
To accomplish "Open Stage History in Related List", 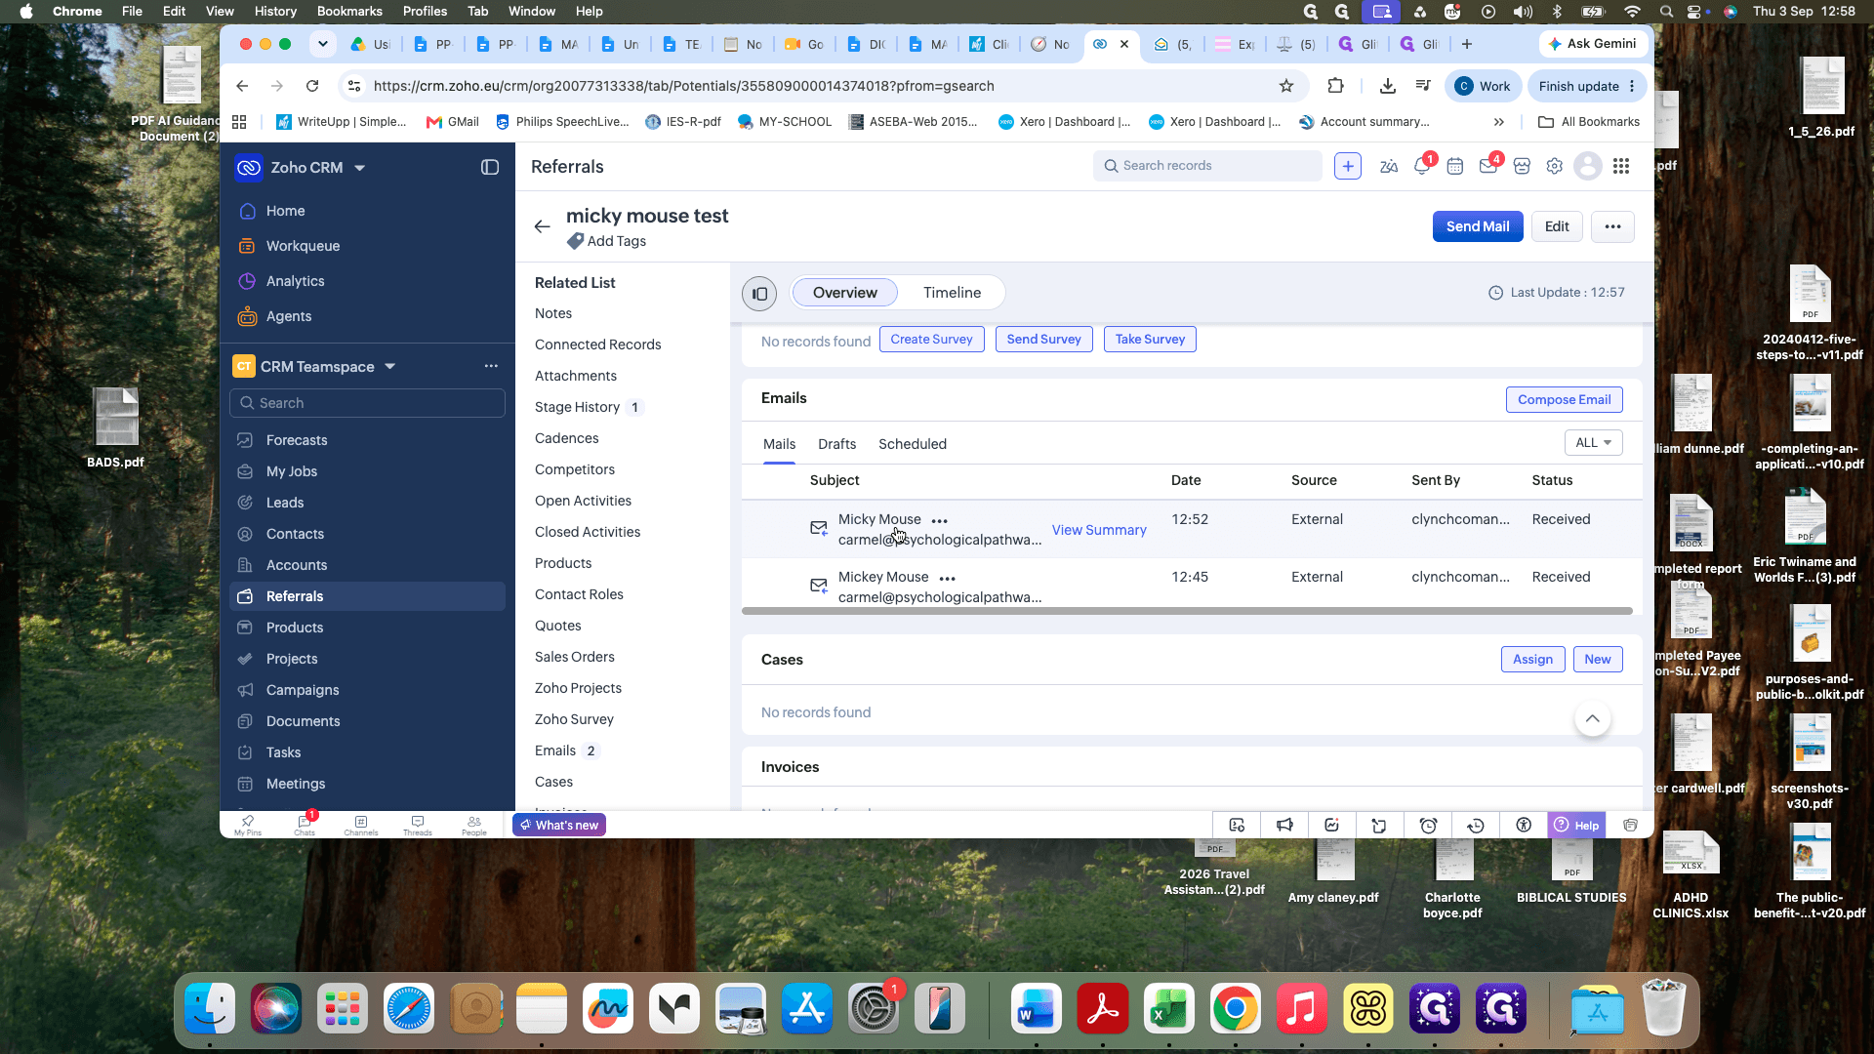I will click(577, 407).
